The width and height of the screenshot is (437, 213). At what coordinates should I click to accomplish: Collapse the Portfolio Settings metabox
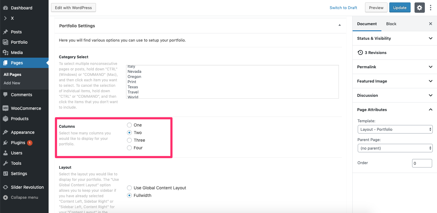pos(340,25)
